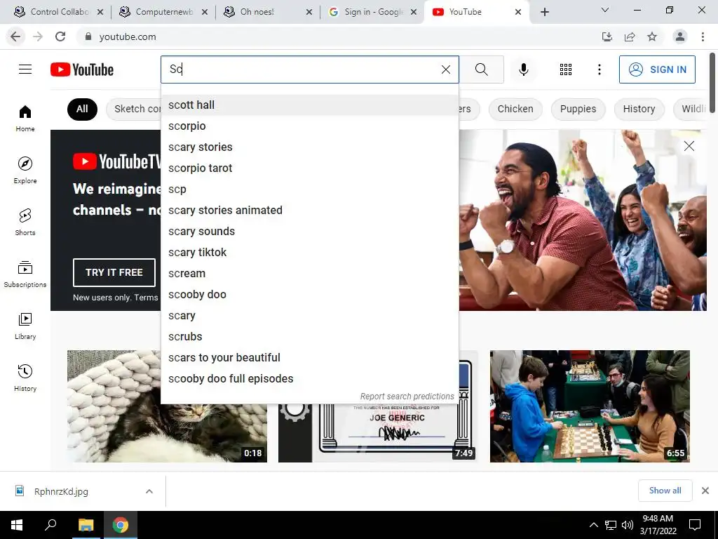Open the YouTube apps grid
Viewport: 718px width, 539px height.
point(566,69)
